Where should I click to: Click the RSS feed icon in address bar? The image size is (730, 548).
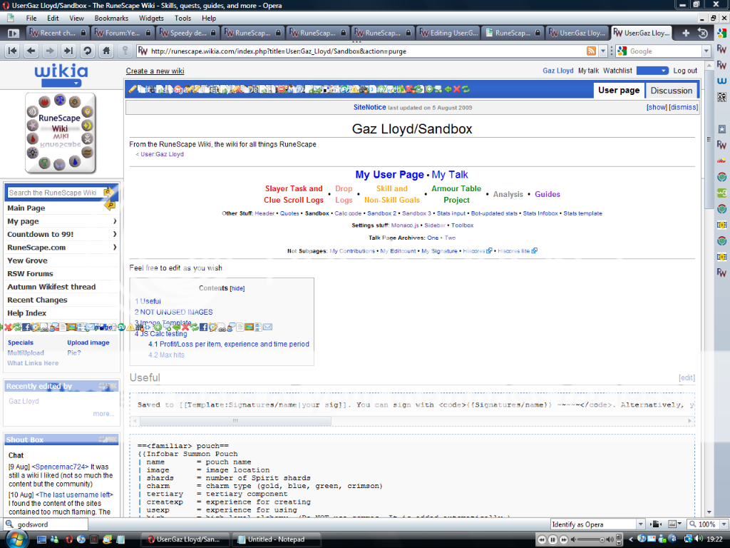click(591, 51)
